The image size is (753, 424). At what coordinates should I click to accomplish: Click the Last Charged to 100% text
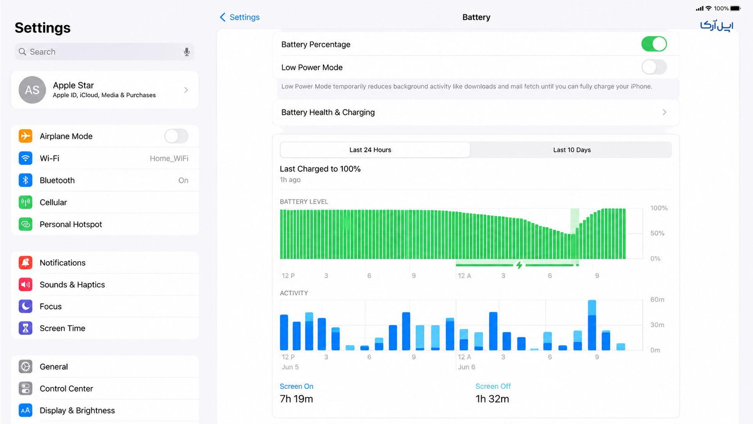click(320, 169)
